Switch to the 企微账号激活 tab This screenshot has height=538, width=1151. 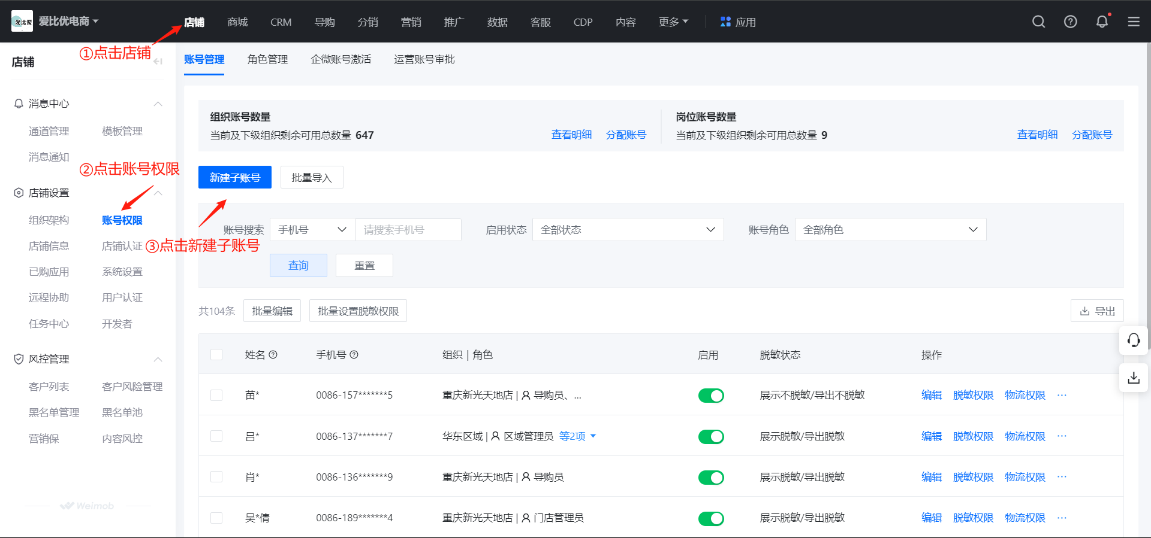[x=341, y=59]
